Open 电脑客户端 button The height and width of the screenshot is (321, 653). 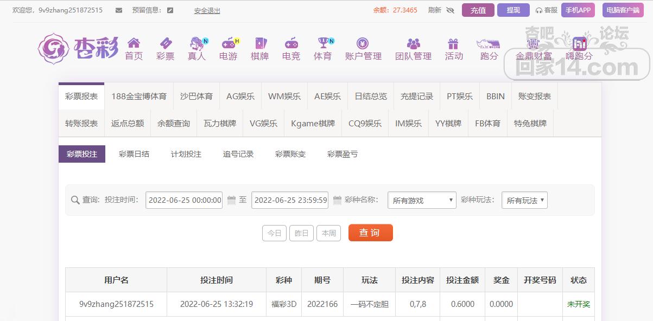coord(623,10)
